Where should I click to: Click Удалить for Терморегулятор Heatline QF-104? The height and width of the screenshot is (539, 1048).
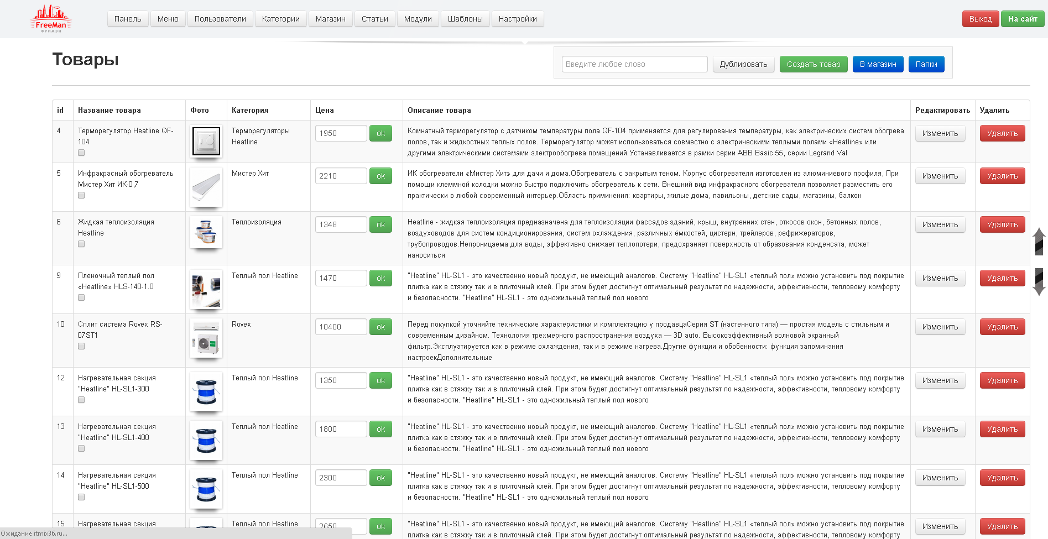pos(1002,133)
